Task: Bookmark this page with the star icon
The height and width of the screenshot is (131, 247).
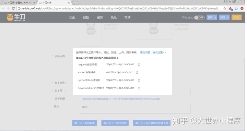Action: (x=225, y=9)
